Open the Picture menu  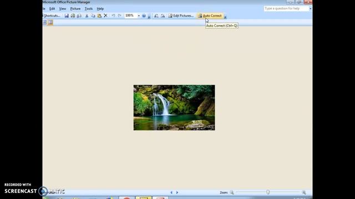coord(75,9)
